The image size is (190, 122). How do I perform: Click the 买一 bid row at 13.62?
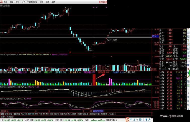[x=173, y=30]
